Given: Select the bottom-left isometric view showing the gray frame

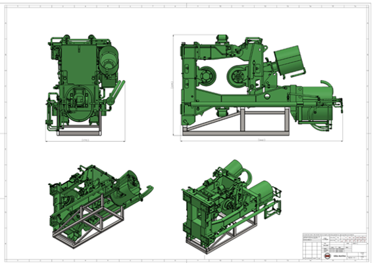Looking at the screenshot, I should click(x=101, y=206).
